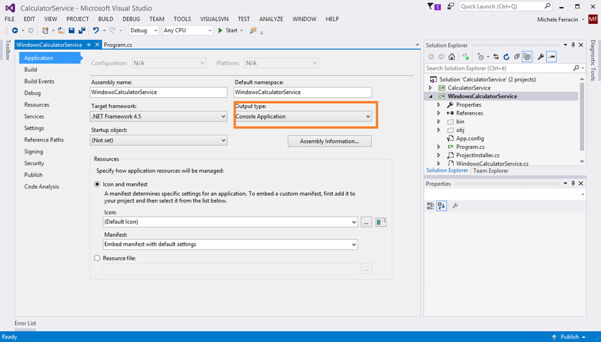Open the Build Events settings page

tap(39, 82)
